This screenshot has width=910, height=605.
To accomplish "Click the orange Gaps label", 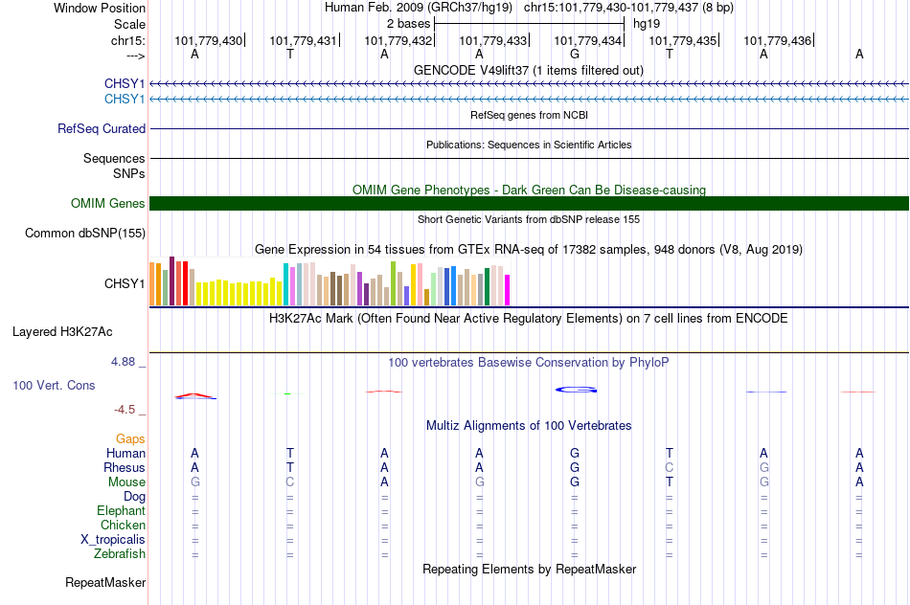I will pos(130,439).
